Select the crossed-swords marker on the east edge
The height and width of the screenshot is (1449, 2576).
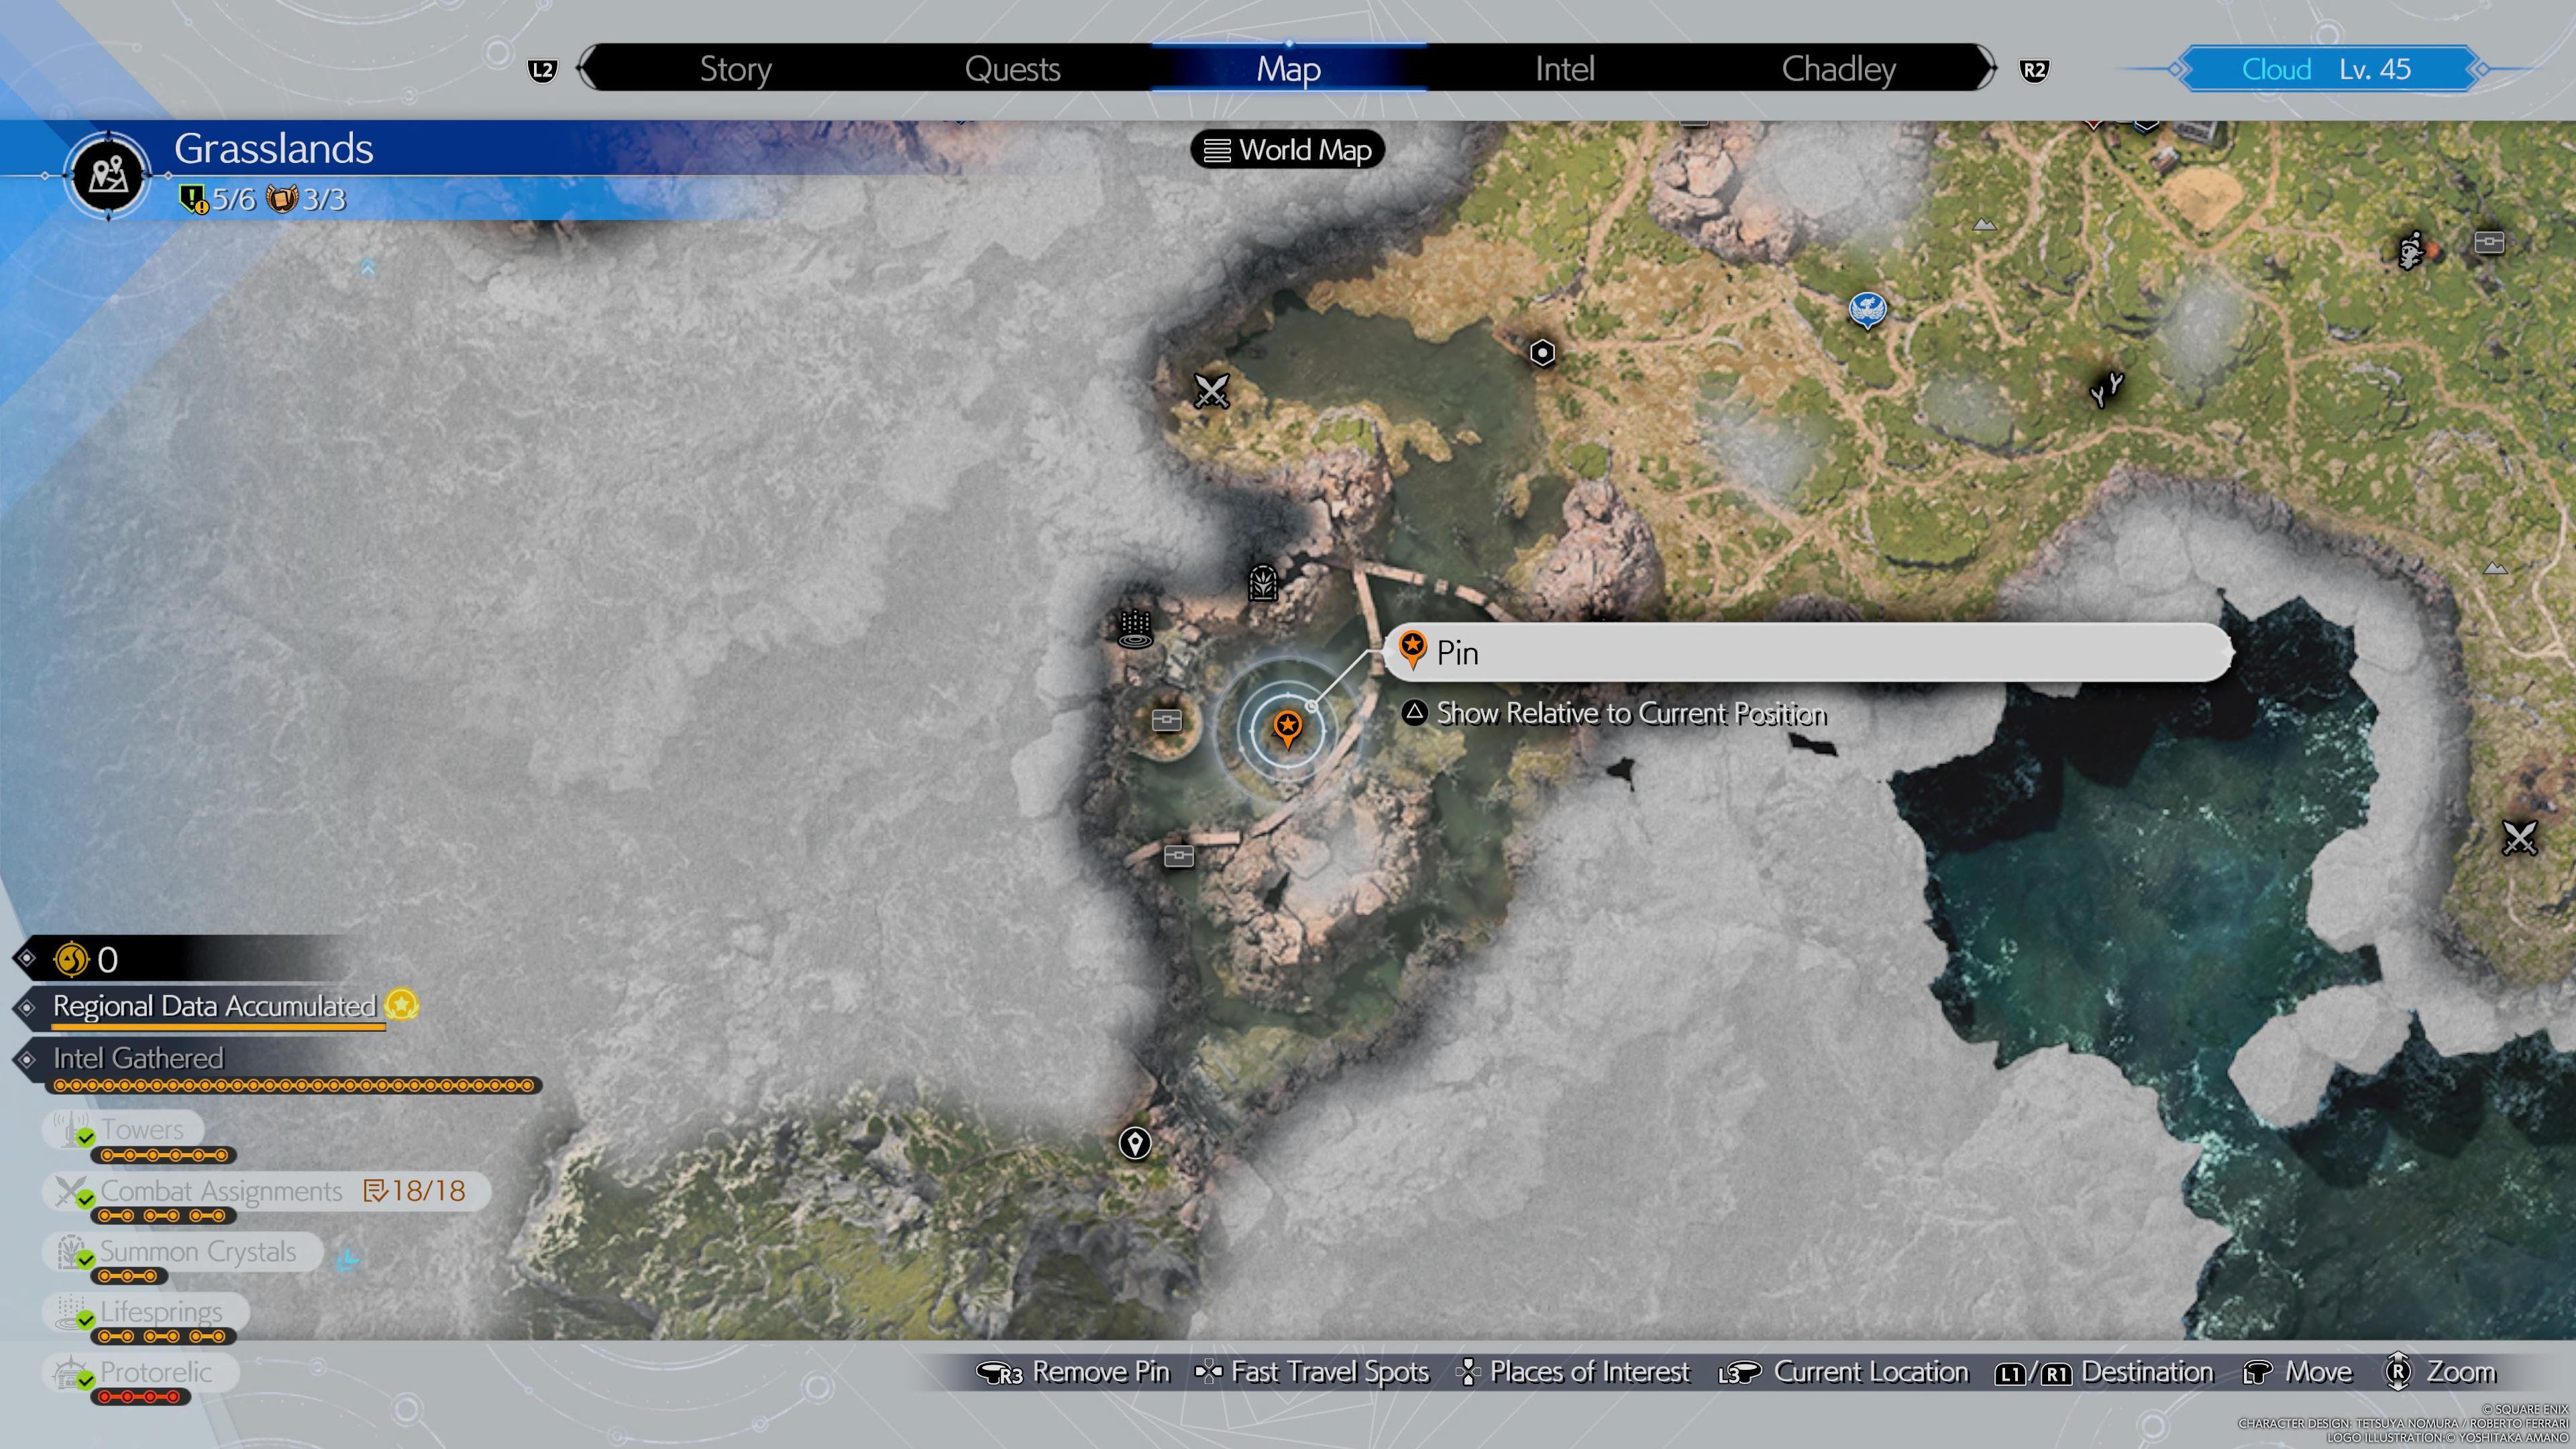click(2519, 838)
